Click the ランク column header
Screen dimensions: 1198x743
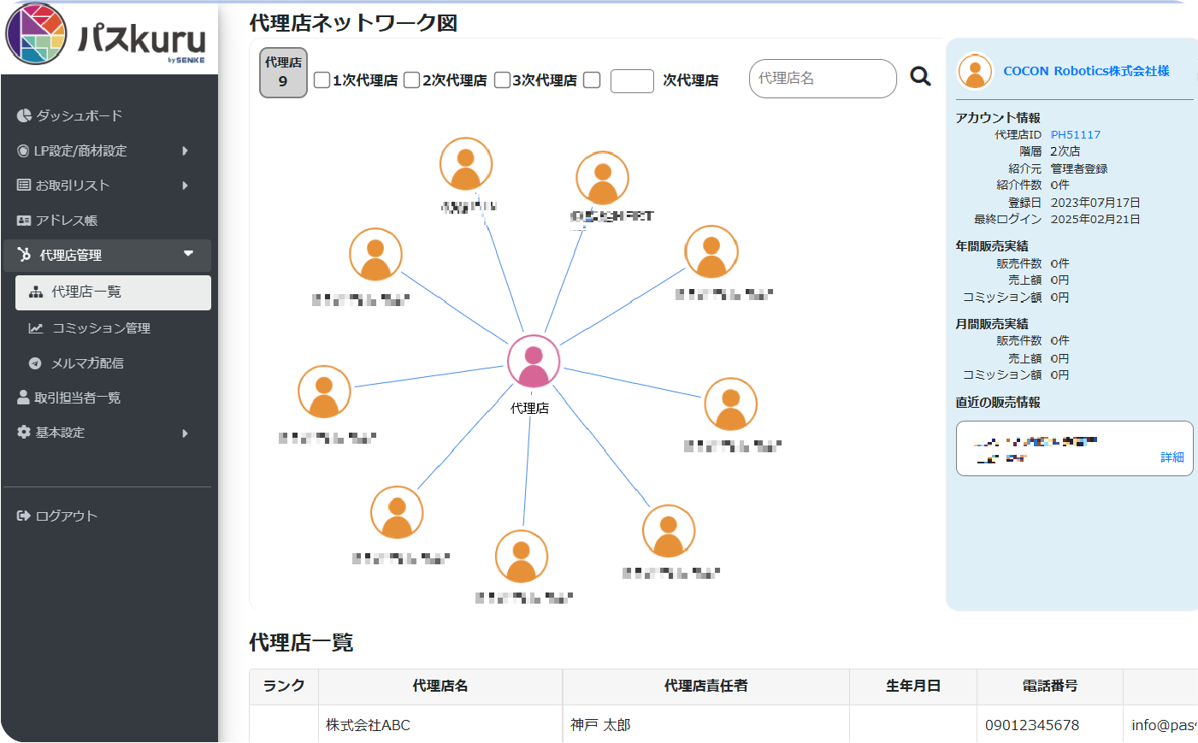284,687
